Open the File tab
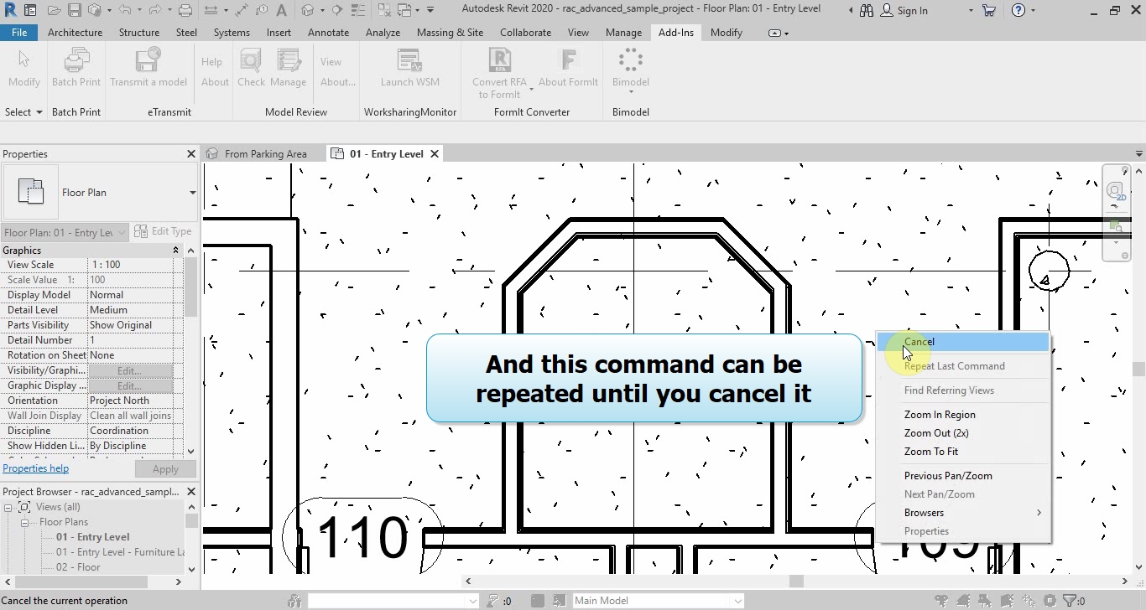 18,33
